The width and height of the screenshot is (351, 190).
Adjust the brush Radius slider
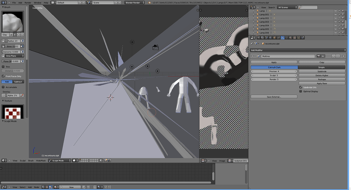click(x=13, y=41)
